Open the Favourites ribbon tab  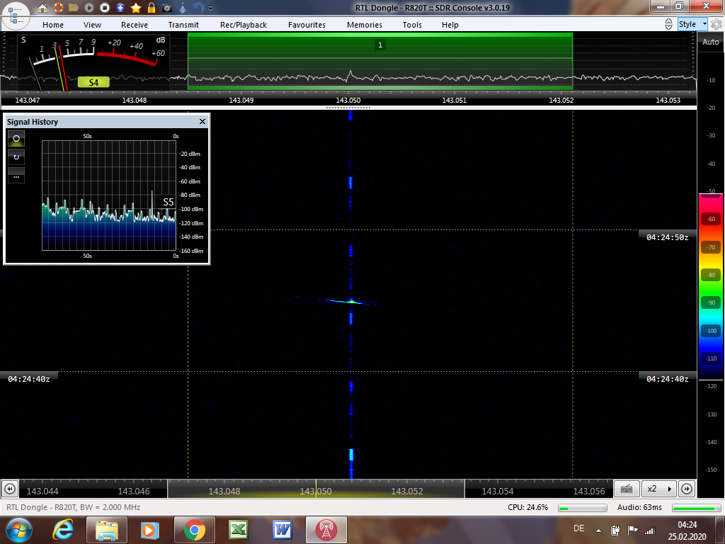(x=307, y=25)
